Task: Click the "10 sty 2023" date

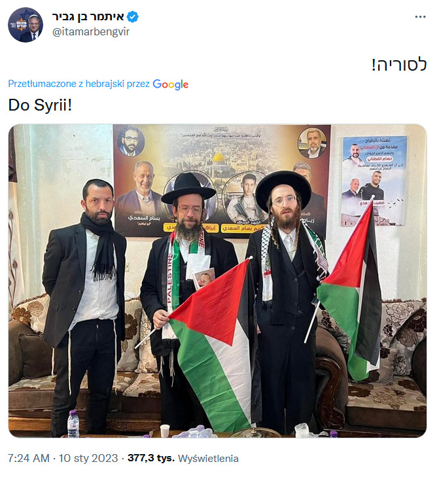Action: (88, 458)
